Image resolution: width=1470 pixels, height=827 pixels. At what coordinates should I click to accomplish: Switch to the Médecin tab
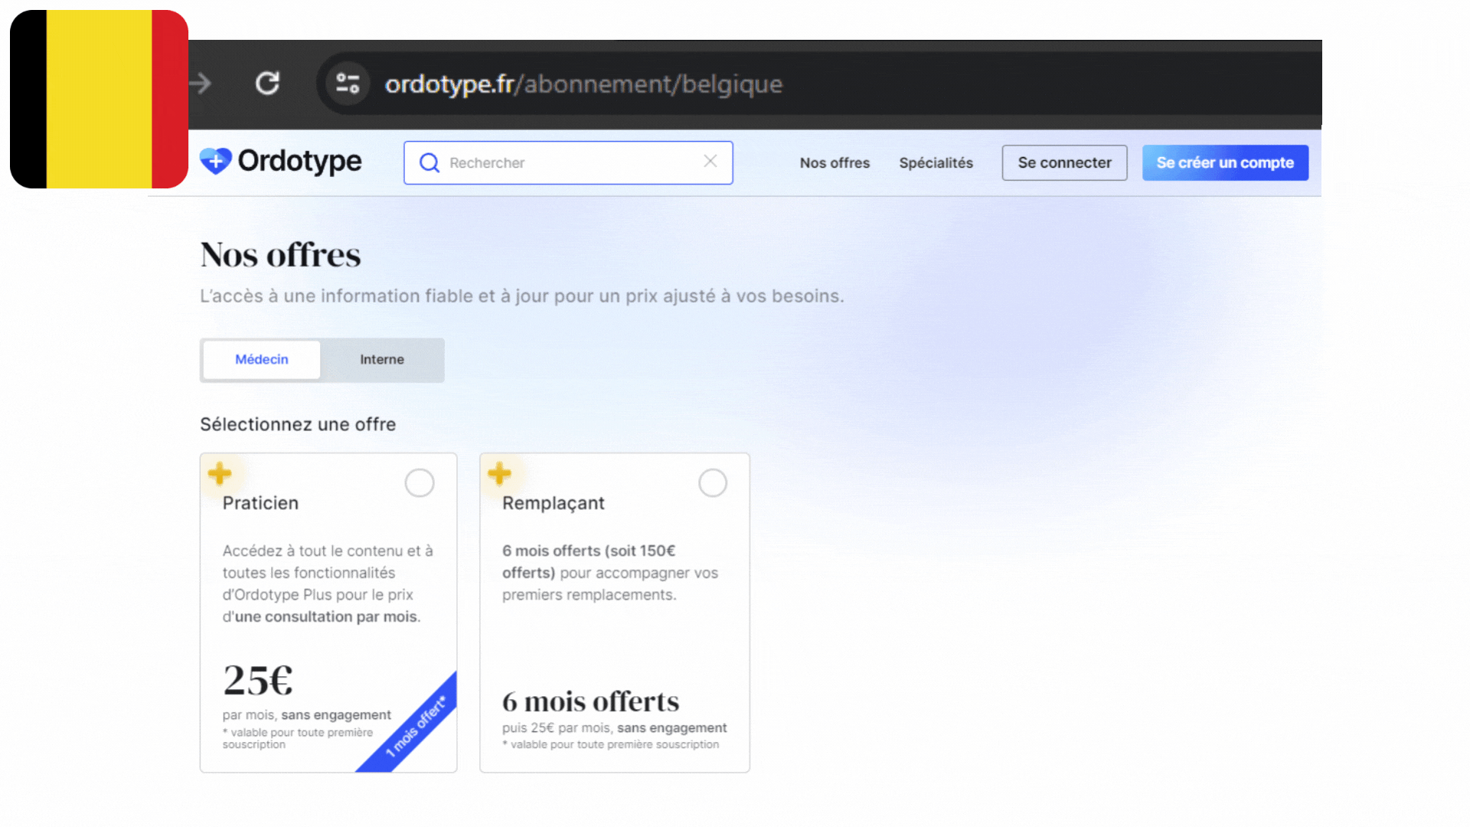(261, 360)
